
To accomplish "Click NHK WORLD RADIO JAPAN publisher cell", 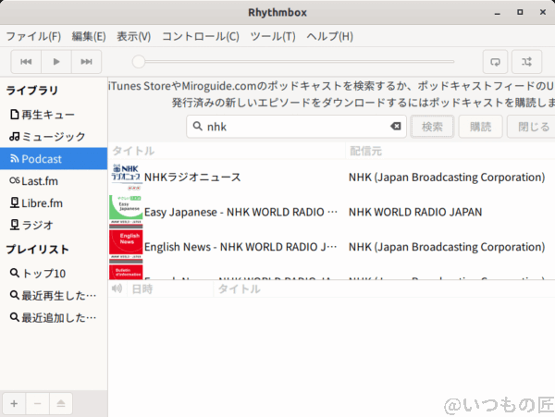I will pos(415,212).
